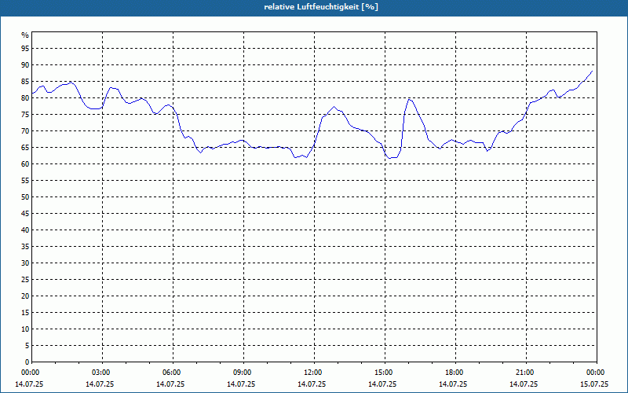Click the '03:00' time label
Image resolution: width=628 pixels, height=393 pixels.
102,373
